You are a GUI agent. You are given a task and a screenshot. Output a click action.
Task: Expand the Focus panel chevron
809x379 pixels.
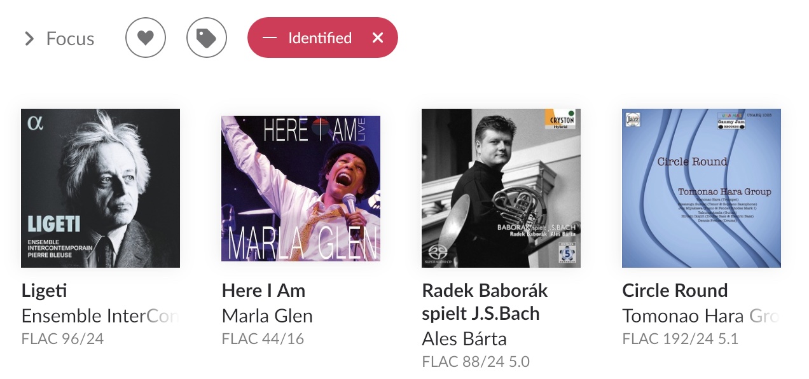[x=29, y=39]
